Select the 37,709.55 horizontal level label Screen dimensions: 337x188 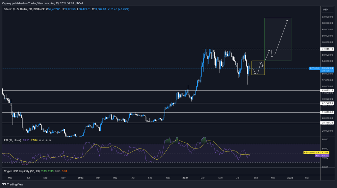[327, 103]
